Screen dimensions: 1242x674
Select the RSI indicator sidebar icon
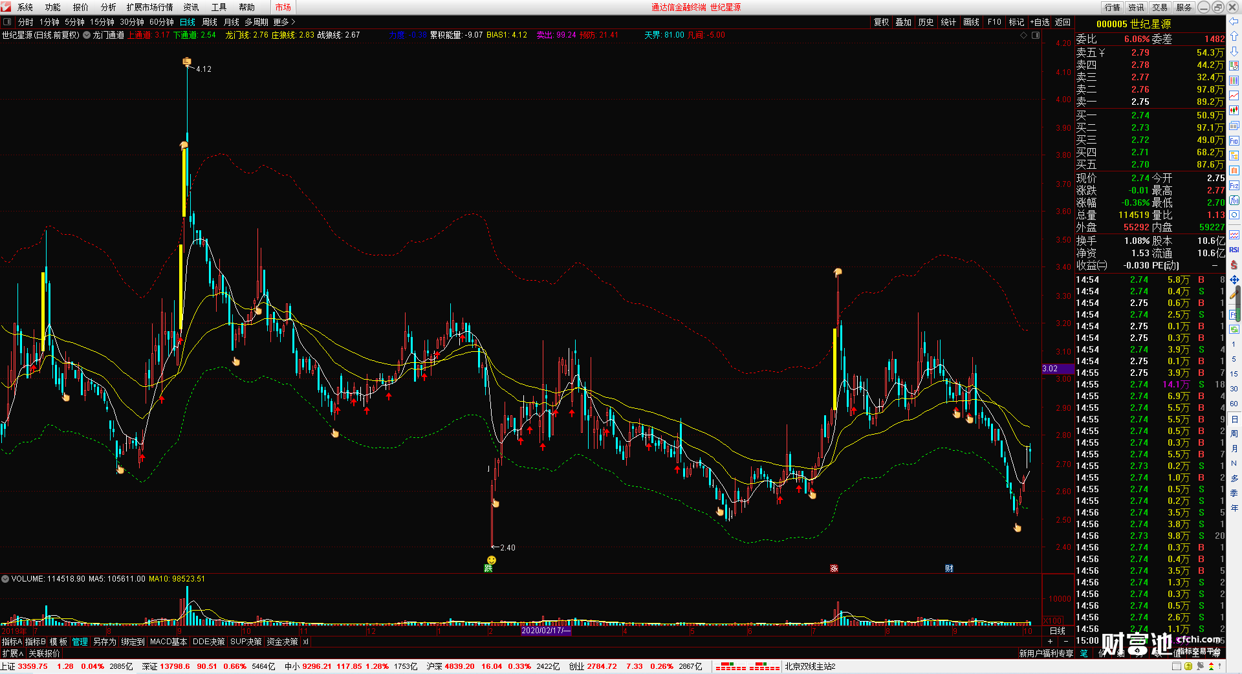click(1234, 250)
